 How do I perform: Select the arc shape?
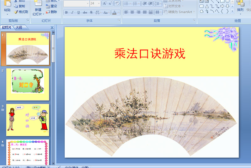(212, 11)
